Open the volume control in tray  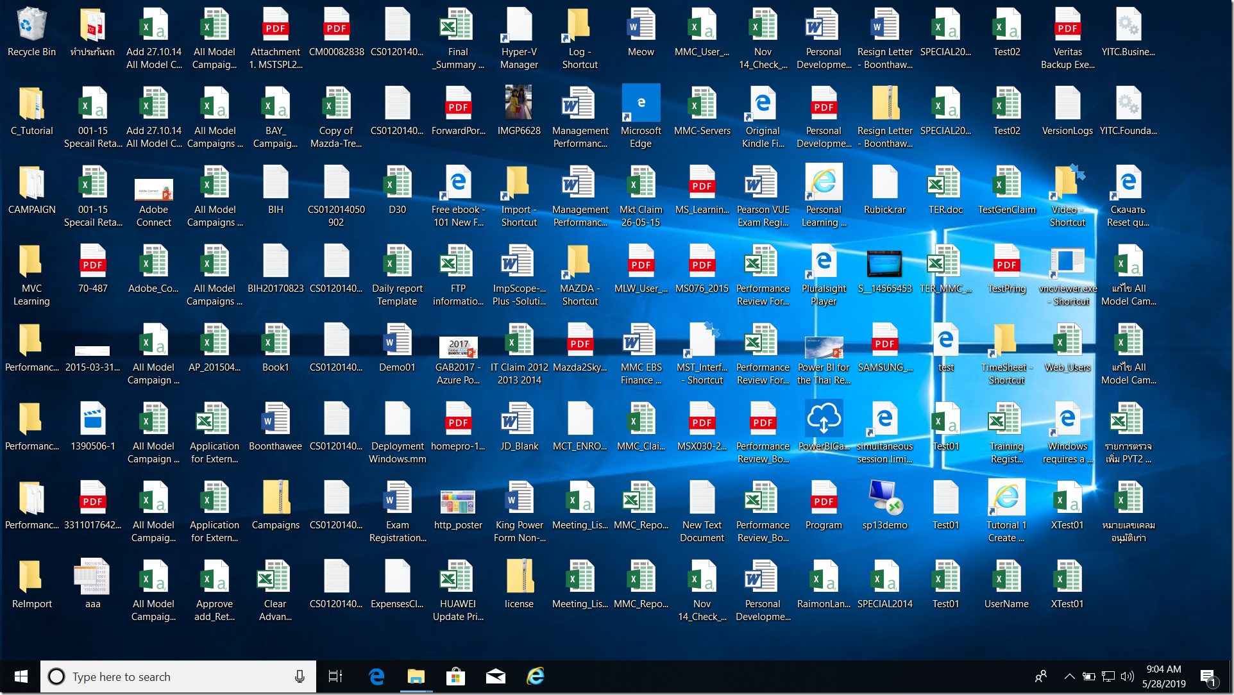tap(1128, 676)
